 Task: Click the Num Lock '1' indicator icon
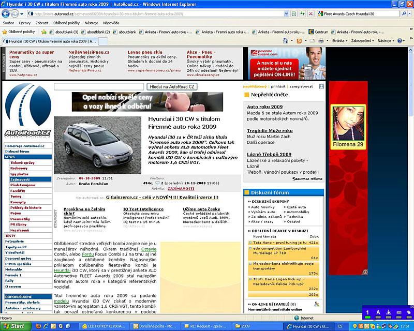pos(367,313)
